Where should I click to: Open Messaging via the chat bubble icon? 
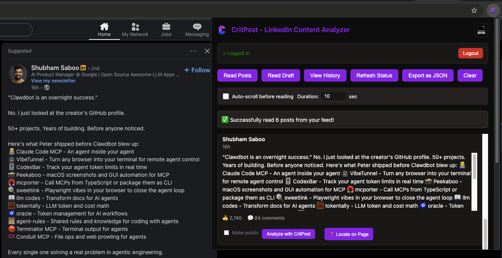[197, 27]
